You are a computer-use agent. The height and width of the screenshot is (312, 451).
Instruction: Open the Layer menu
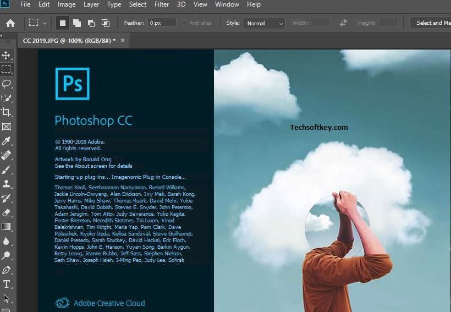click(91, 4)
